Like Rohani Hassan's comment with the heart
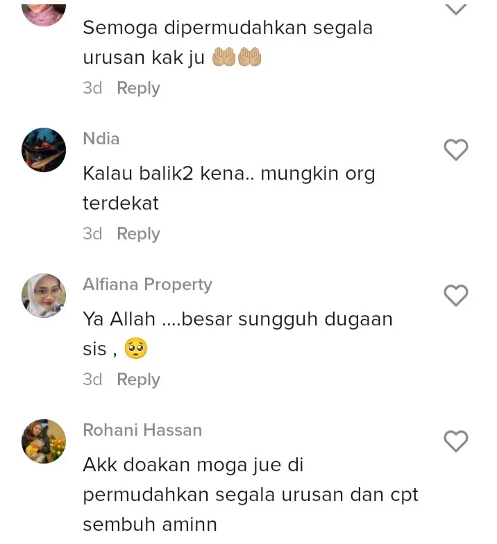 [x=455, y=441]
